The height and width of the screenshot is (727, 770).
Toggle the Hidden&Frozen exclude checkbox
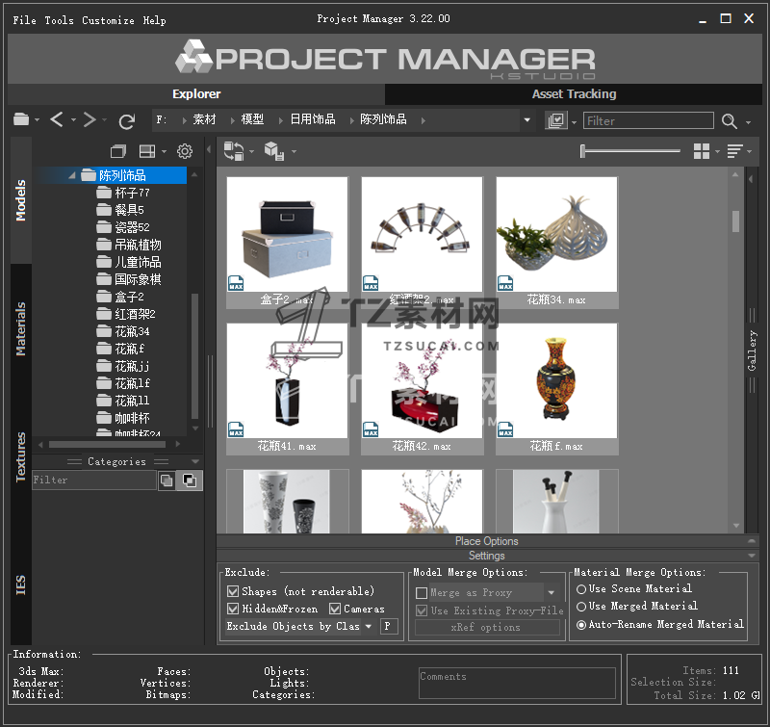tap(233, 609)
